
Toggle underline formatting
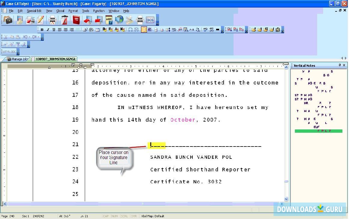(x=54, y=30)
